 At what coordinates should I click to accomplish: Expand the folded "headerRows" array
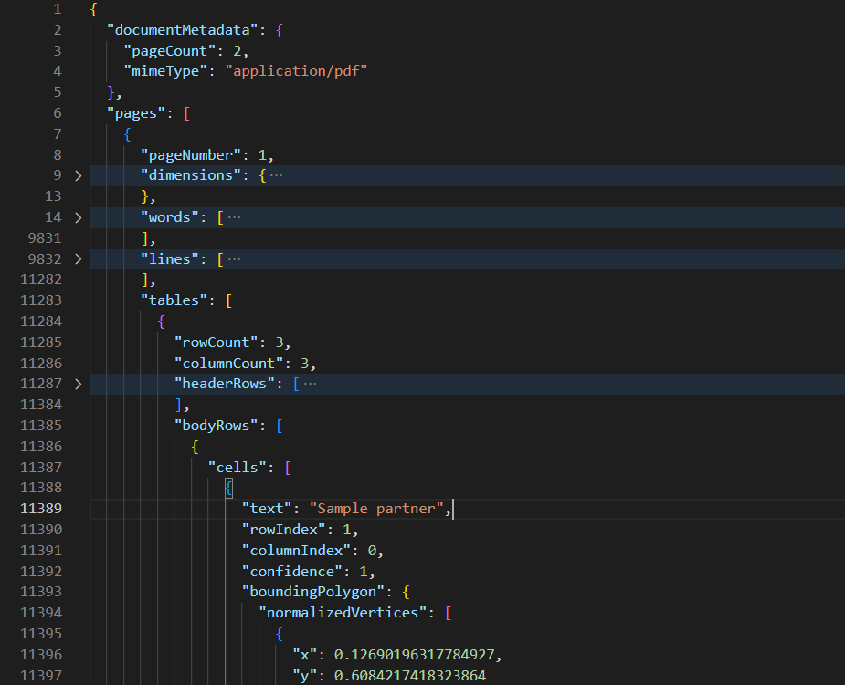78,383
